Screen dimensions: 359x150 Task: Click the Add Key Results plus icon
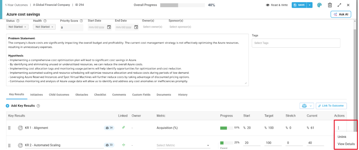[8, 106]
